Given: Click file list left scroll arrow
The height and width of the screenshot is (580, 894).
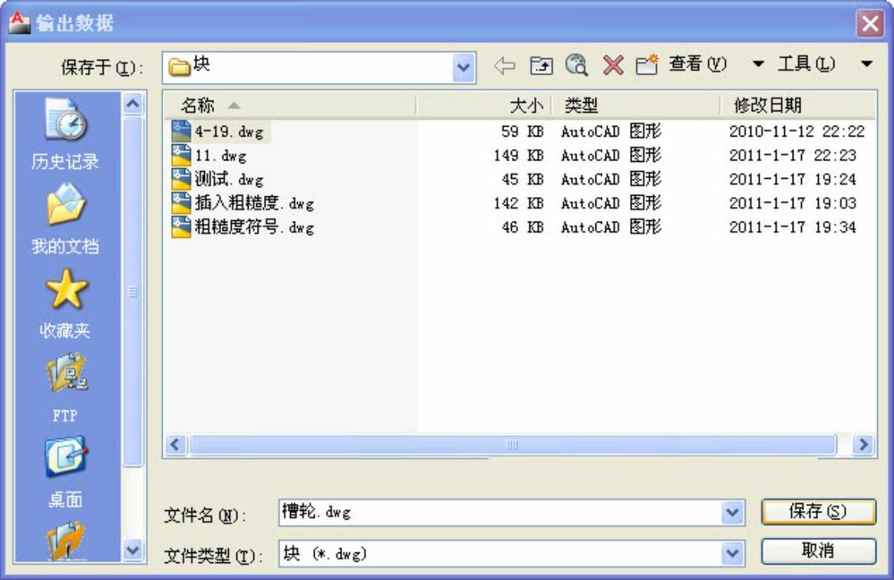Looking at the screenshot, I should (x=175, y=444).
